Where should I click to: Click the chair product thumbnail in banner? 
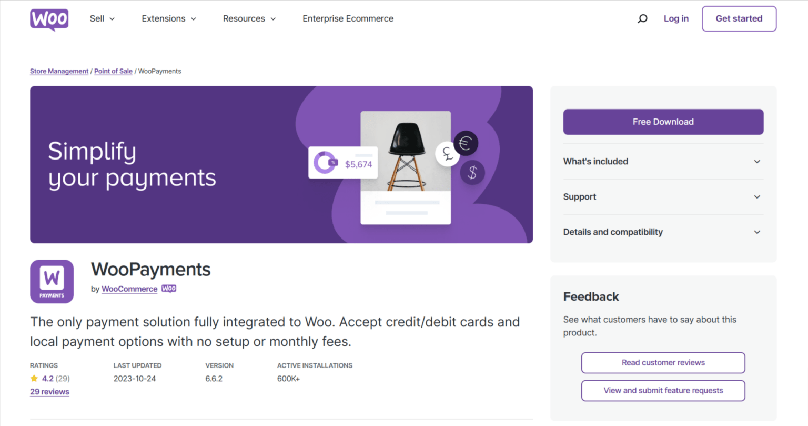406,152
